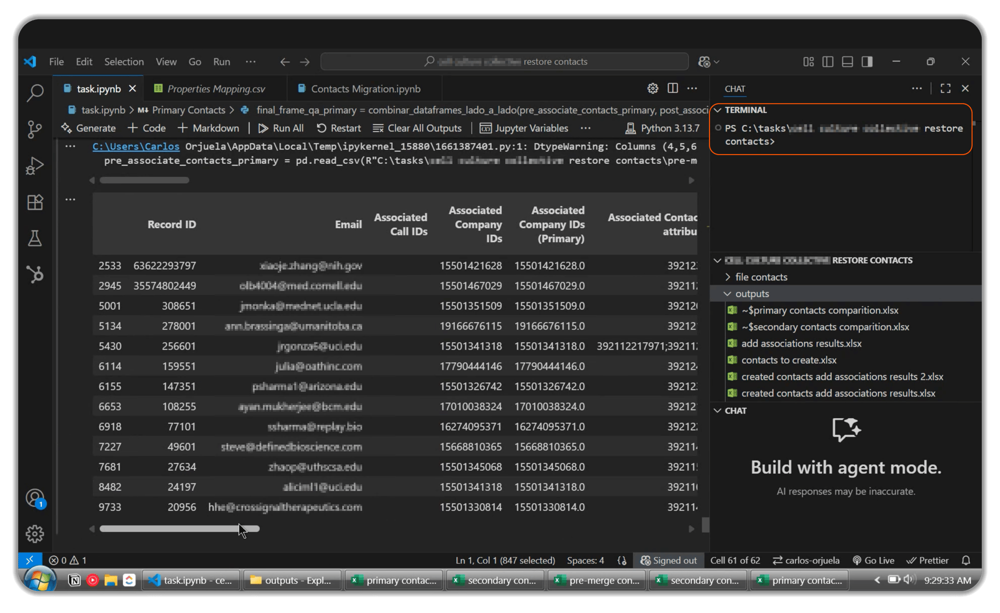Open the Extensions view icon
The width and height of the screenshot is (1000, 613).
tap(35, 202)
